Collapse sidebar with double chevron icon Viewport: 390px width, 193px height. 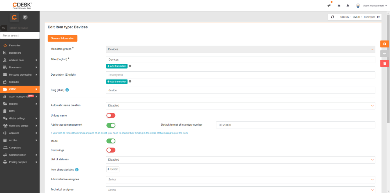(3, 28)
